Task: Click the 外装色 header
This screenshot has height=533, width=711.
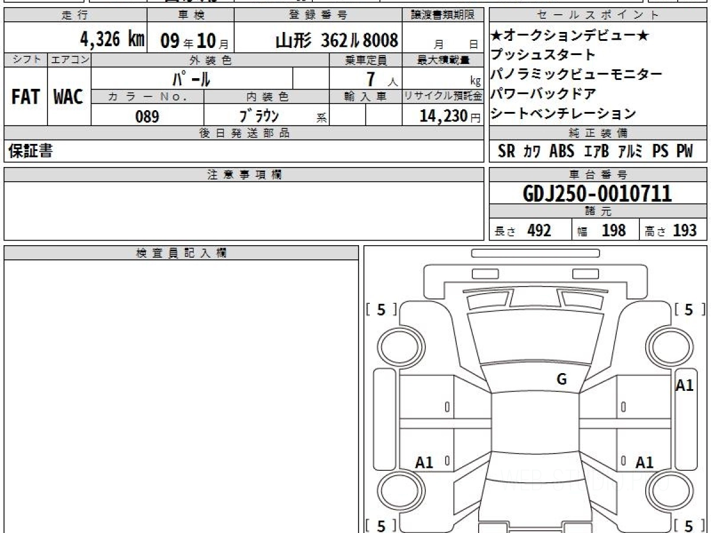Action: click(x=210, y=60)
